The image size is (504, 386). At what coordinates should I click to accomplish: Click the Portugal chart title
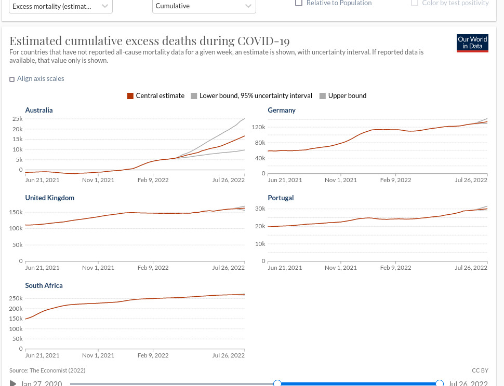click(281, 198)
